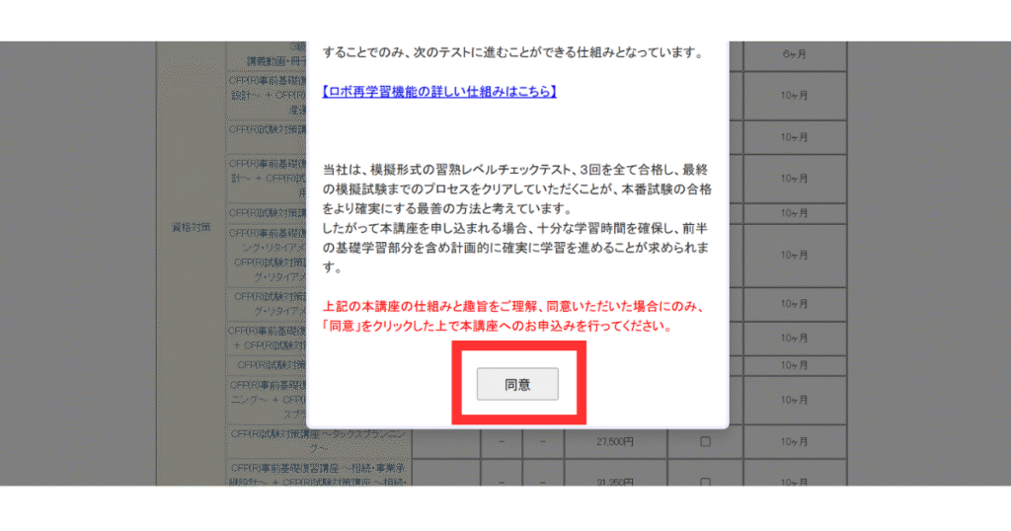Screen dimensions: 1011x531
Task: Select the 6ヶ月 duration cell
Action: coord(794,55)
